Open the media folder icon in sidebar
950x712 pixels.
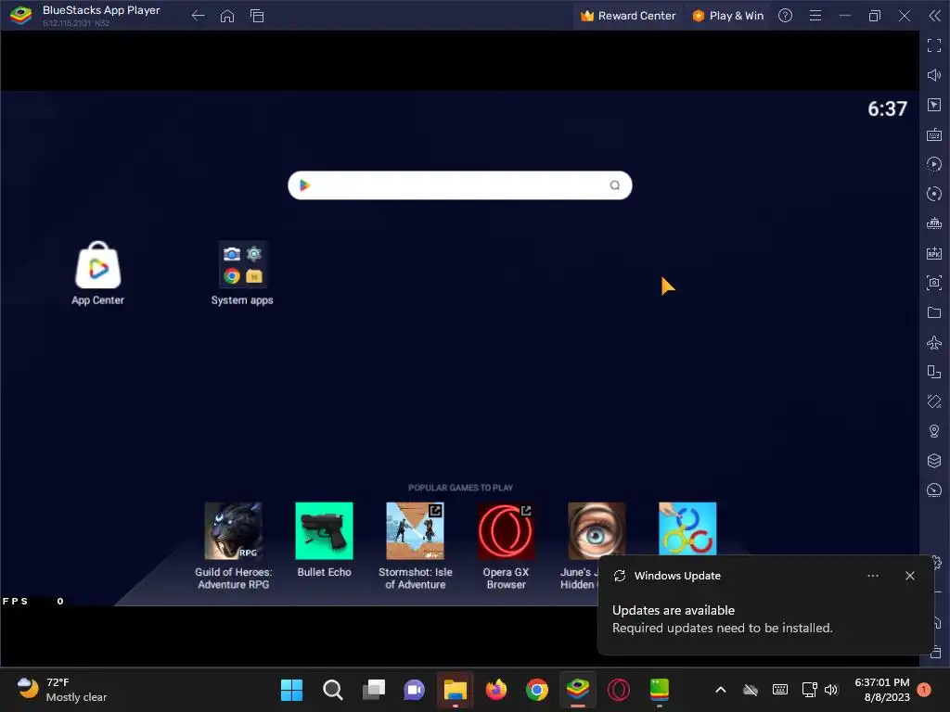(x=934, y=312)
